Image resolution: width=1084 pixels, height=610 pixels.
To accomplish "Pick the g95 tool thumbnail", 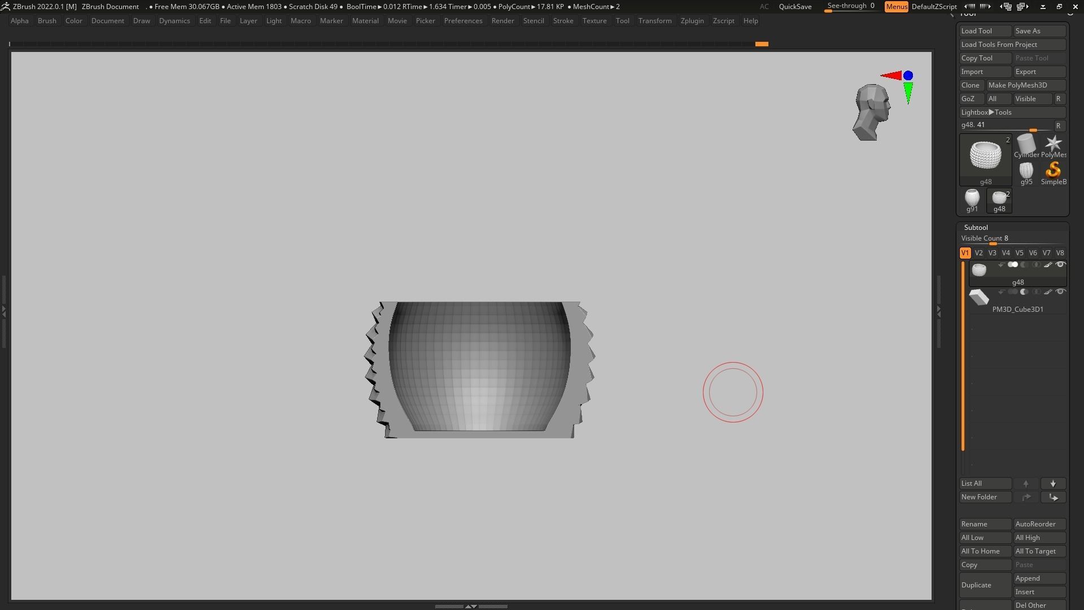I will click(x=1026, y=171).
